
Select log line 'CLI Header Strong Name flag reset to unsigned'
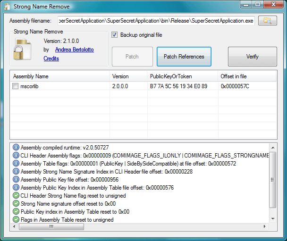pos(73,196)
